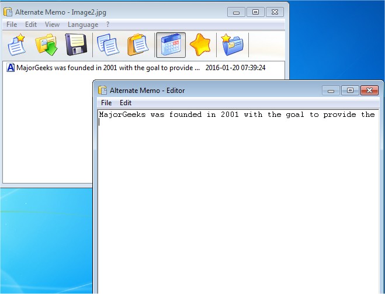Open the Editor window's Edit menu

coord(126,103)
